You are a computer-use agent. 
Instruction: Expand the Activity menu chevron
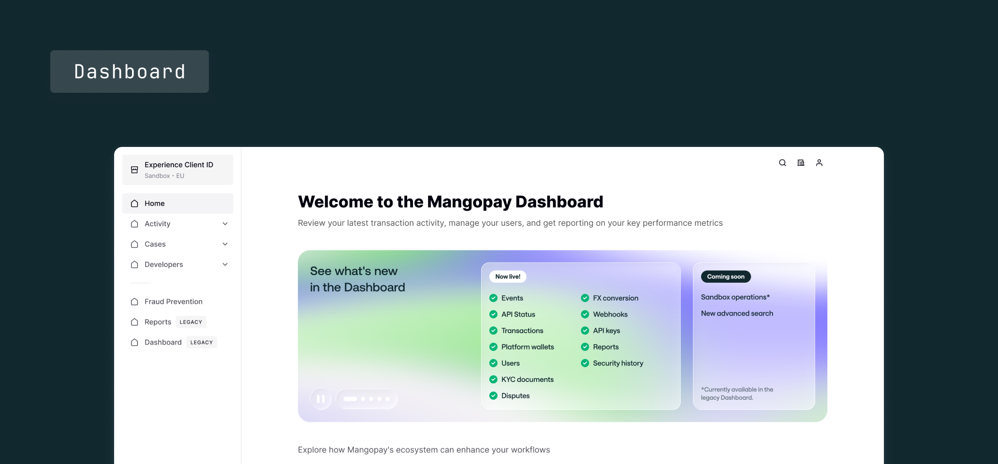click(x=225, y=224)
